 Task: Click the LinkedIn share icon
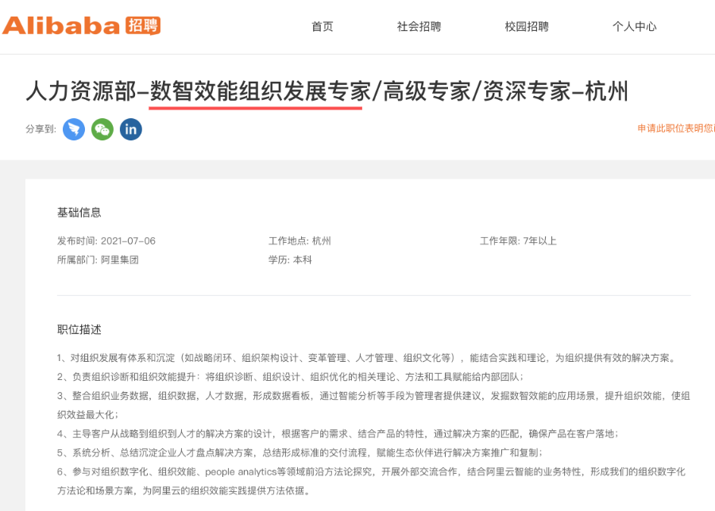pos(129,129)
